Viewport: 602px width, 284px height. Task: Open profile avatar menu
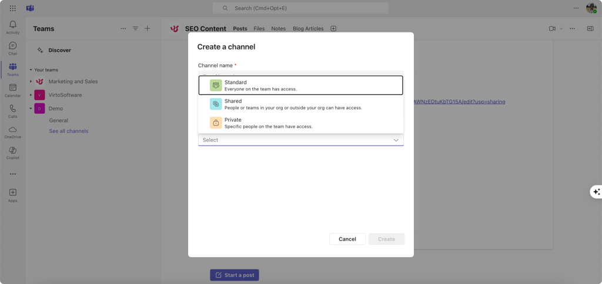(591, 8)
